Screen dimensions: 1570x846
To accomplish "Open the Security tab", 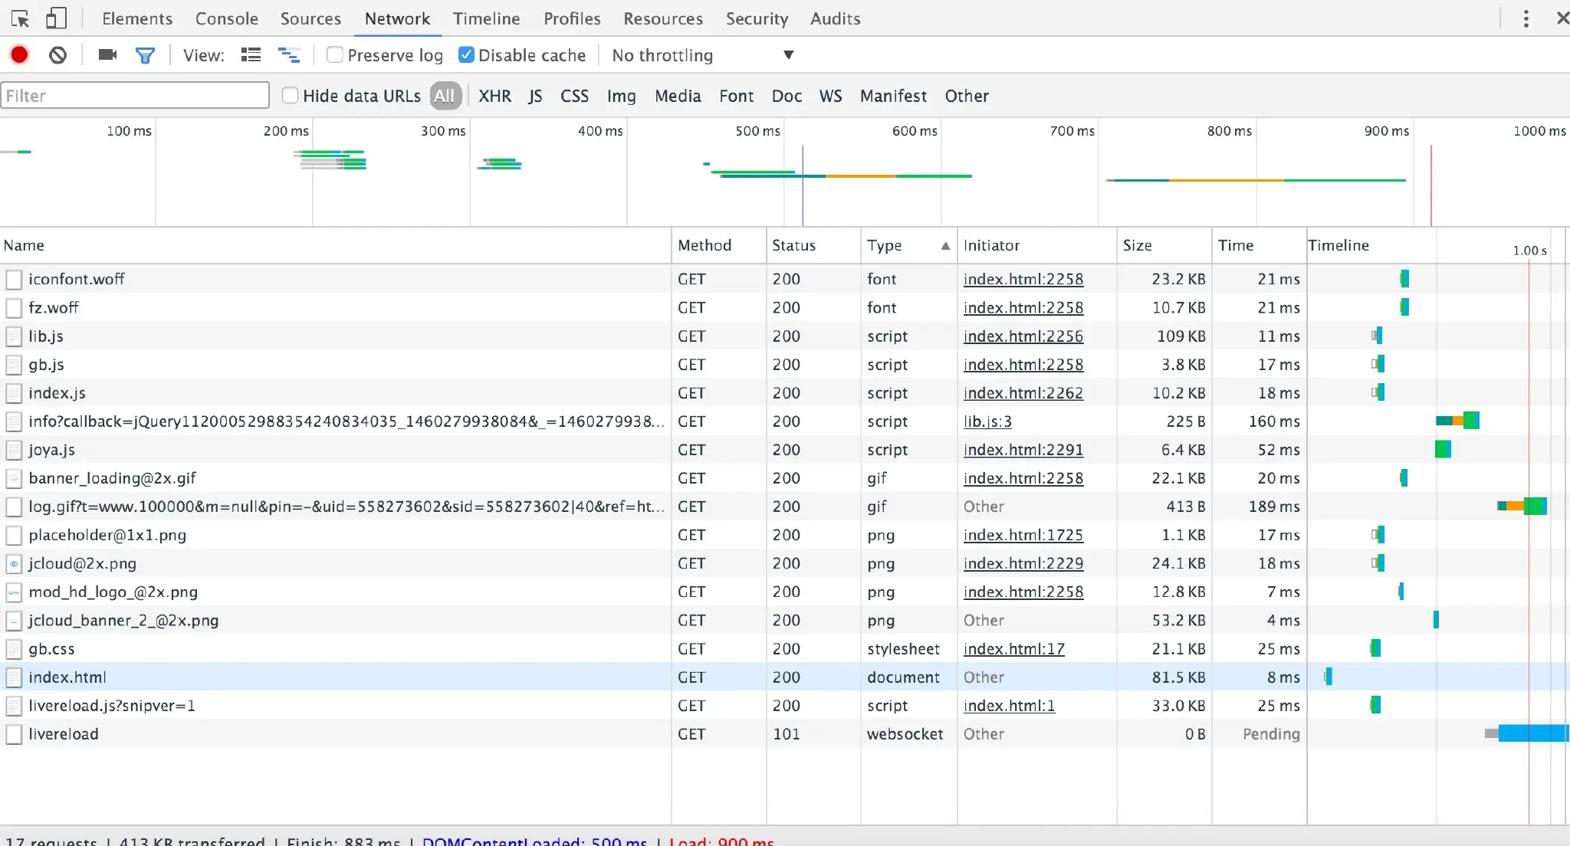I will [757, 18].
